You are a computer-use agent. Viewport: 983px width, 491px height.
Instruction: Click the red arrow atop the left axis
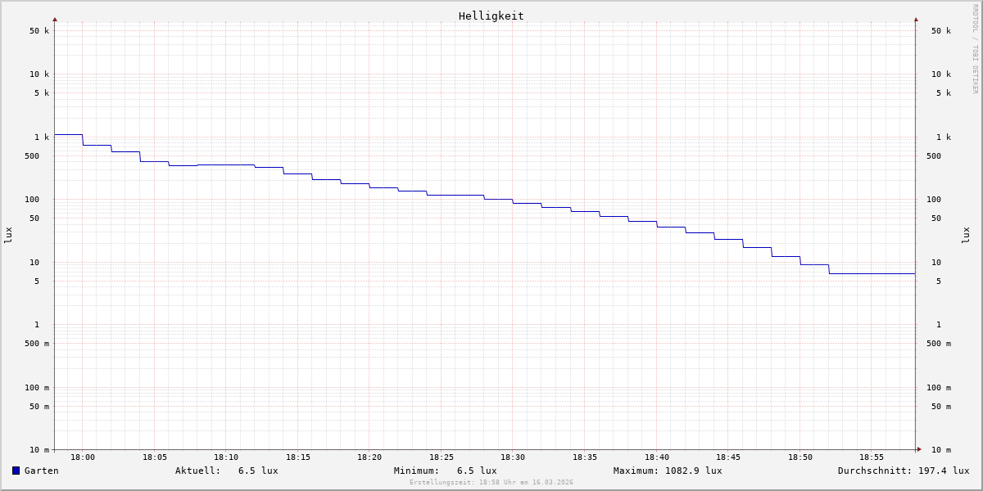(55, 19)
